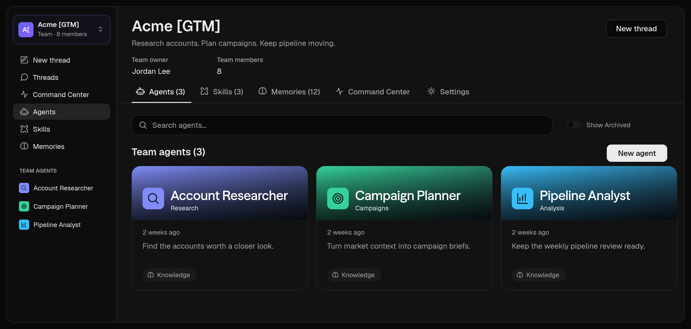Click the search magnifier icon in agents search
The image size is (691, 329).
[143, 125]
